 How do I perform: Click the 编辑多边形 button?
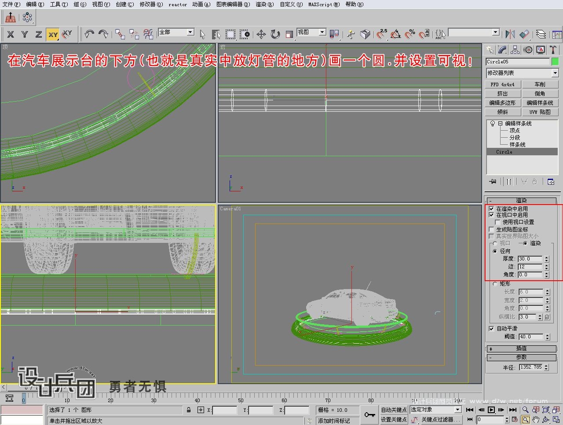(503, 103)
